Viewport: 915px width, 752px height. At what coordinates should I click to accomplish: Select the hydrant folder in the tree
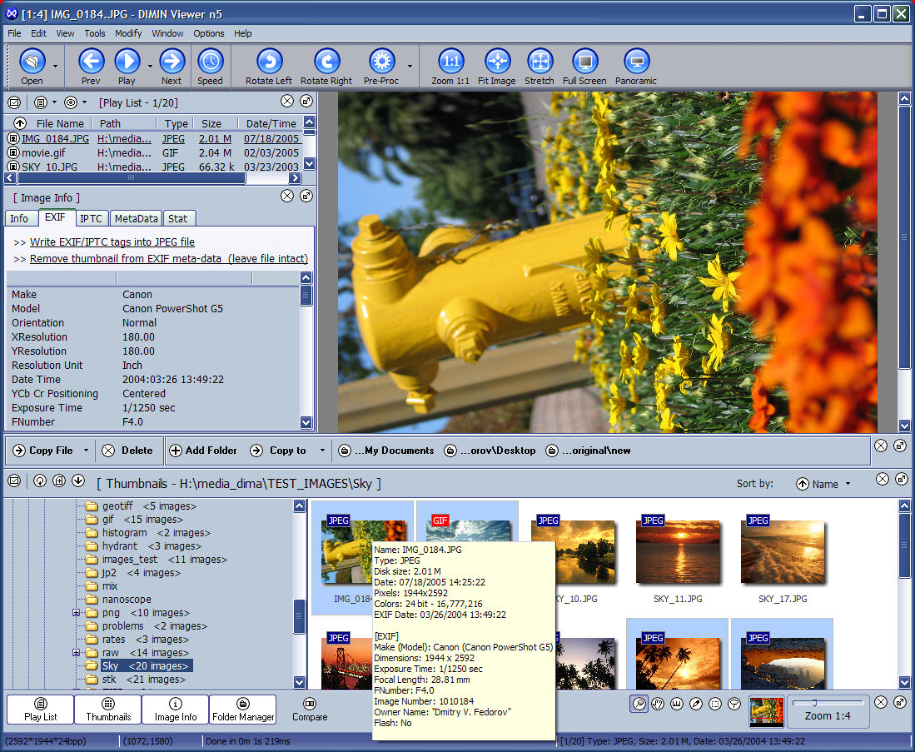pyautogui.click(x=120, y=546)
